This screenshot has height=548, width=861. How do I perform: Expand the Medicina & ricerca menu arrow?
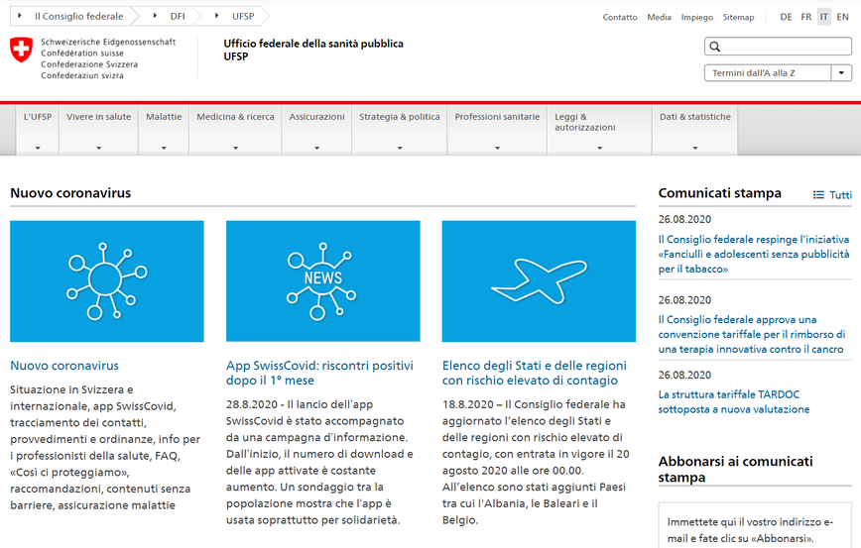(235, 148)
